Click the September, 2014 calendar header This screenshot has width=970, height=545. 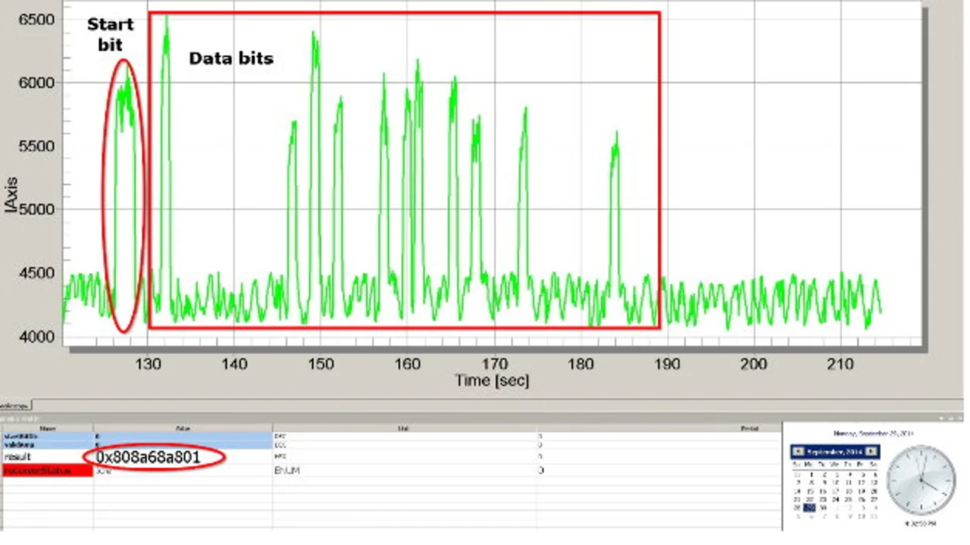pyautogui.click(x=834, y=452)
